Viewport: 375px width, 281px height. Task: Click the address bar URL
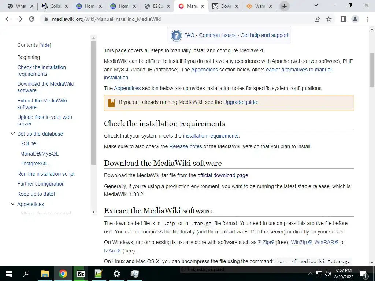click(107, 19)
